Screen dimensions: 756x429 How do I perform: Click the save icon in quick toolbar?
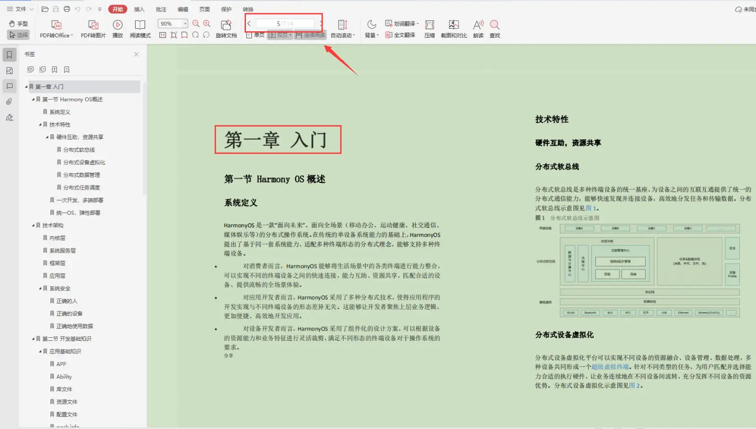[x=56, y=9]
